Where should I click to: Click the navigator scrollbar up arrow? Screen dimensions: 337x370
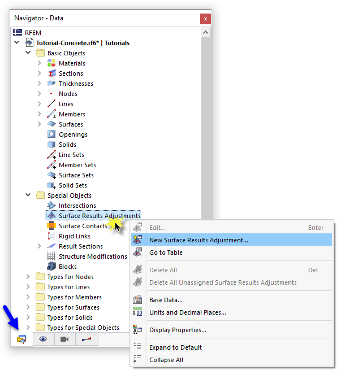pyautogui.click(x=205, y=32)
